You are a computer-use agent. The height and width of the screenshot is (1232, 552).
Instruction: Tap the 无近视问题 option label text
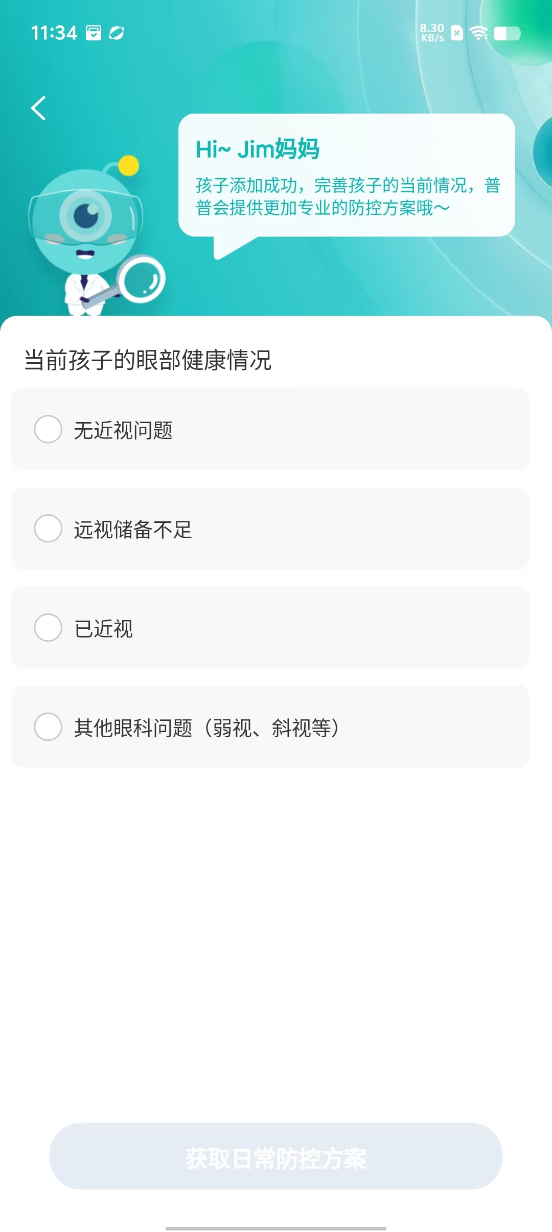(123, 430)
